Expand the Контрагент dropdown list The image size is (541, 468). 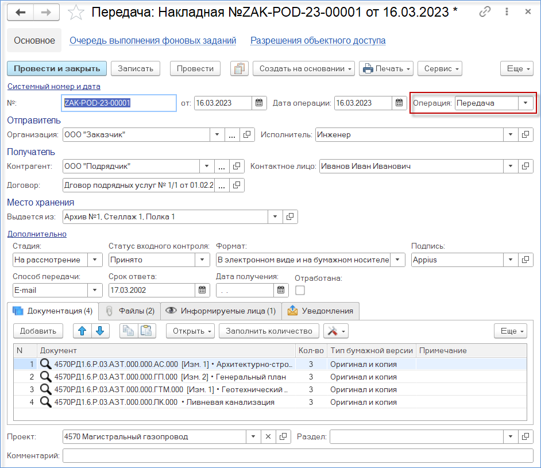point(207,166)
